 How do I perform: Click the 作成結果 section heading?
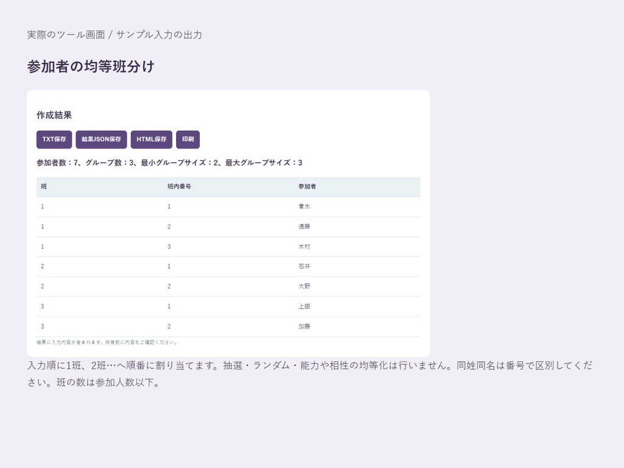tap(54, 115)
